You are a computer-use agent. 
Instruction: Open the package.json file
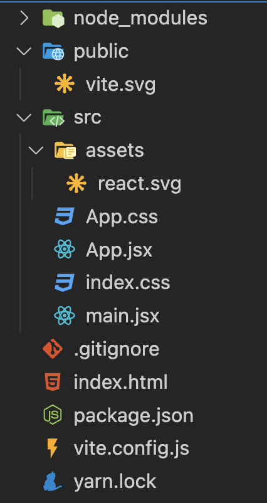(133, 416)
